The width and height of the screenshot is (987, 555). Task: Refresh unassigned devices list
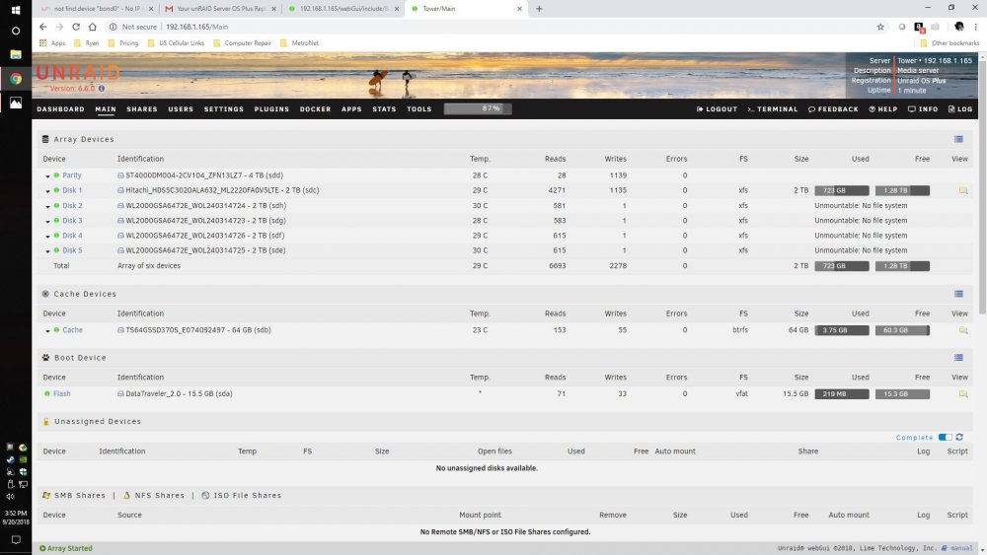pyautogui.click(x=959, y=437)
